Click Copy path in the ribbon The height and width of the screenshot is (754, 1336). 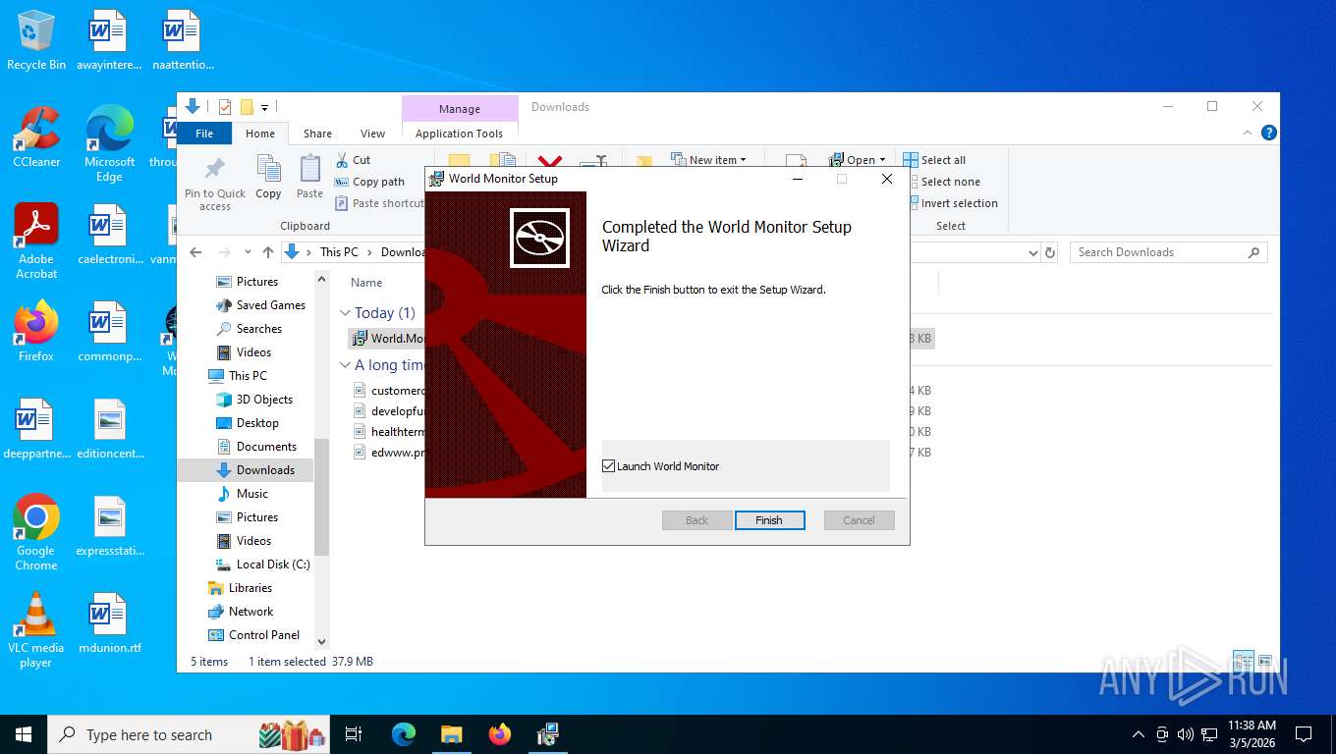[369, 182]
